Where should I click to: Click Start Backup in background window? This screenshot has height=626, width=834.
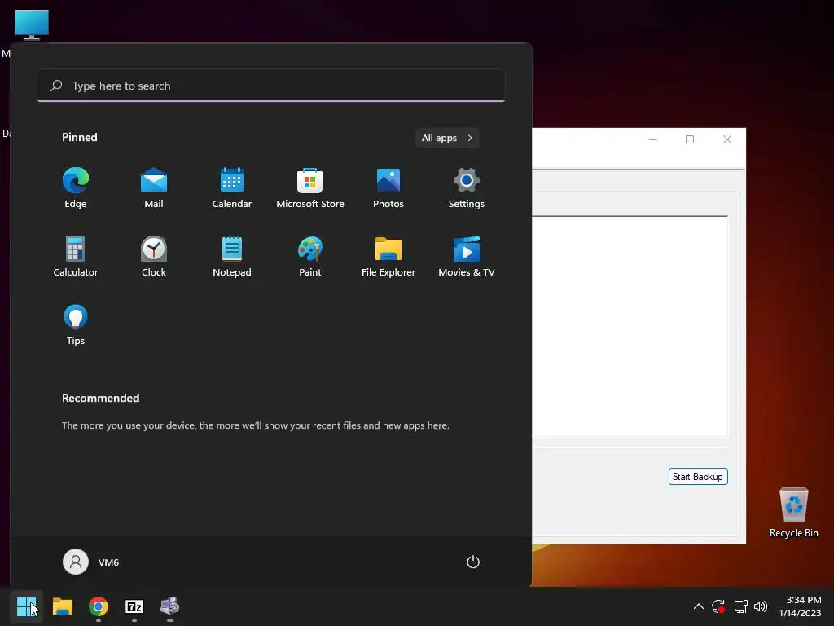pyautogui.click(x=698, y=476)
